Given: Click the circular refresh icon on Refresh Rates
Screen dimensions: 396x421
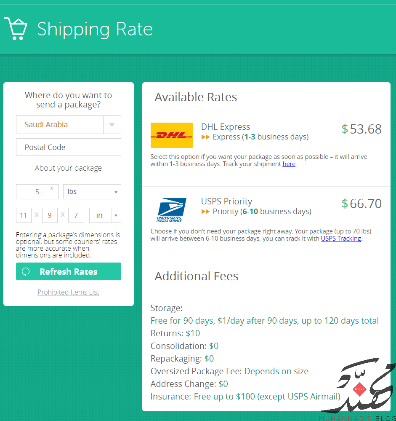Looking at the screenshot, I should coord(26,272).
